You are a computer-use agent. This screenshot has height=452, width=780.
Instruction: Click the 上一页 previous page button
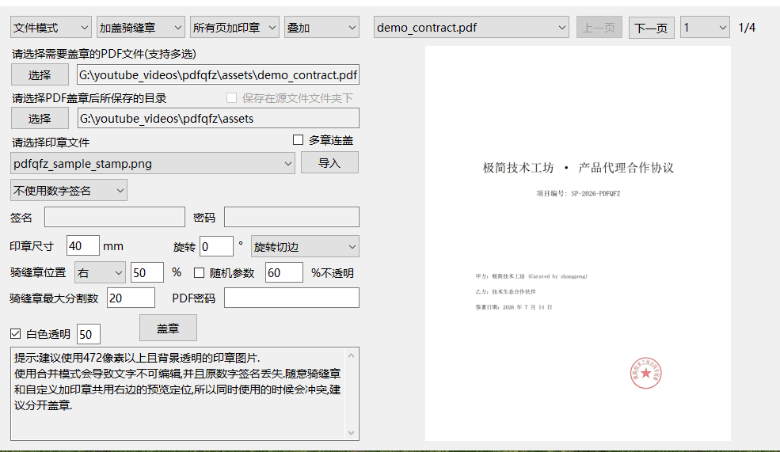click(x=599, y=28)
